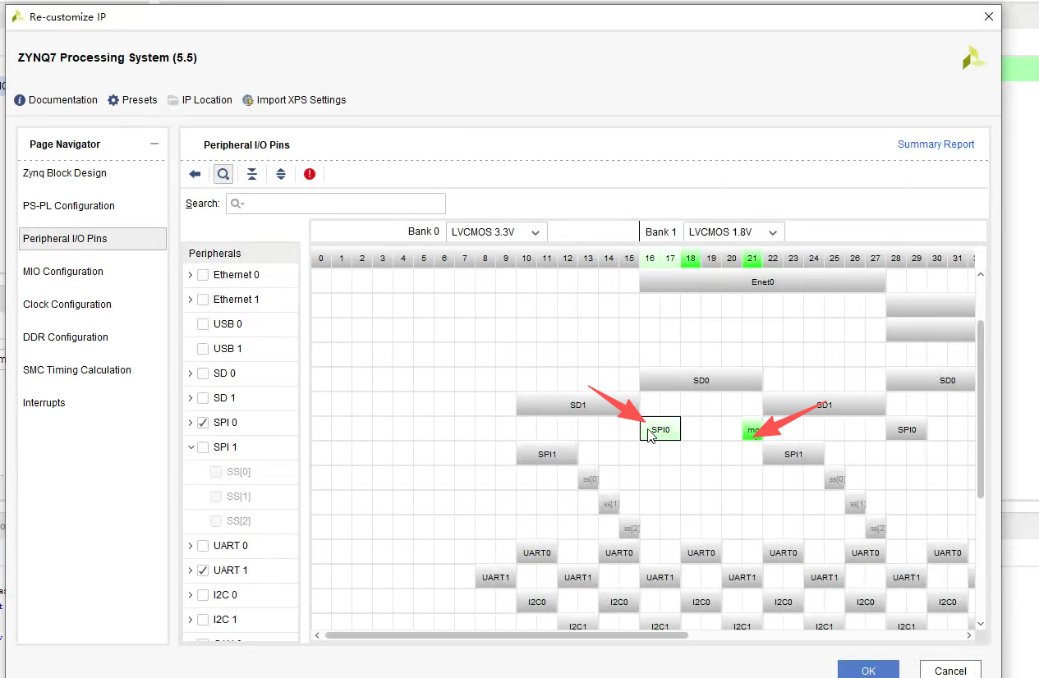Viewport: 1039px width, 678px height.
Task: Click search field magnifier dropdown icon
Action: tap(238, 204)
